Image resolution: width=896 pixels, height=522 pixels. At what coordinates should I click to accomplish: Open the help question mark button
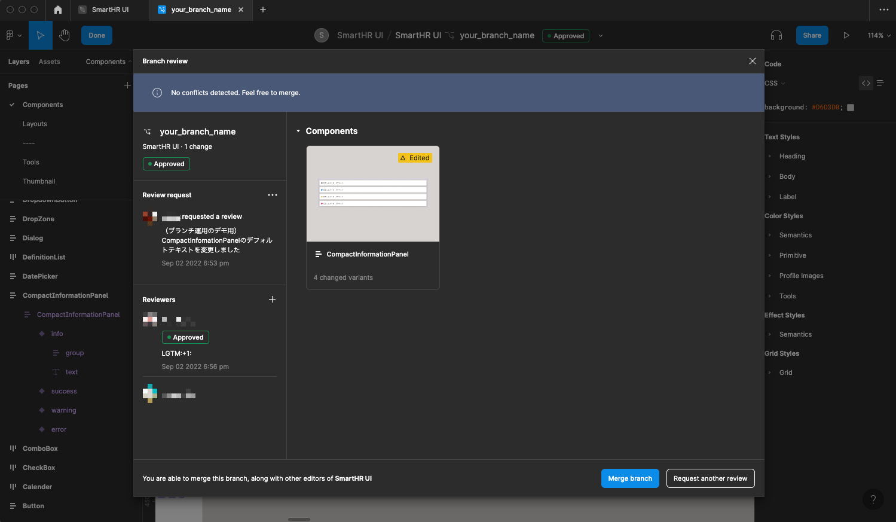[873, 499]
